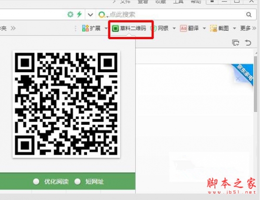
Task: Expand the 扩展 dropdown arrow
Action: [106, 28]
